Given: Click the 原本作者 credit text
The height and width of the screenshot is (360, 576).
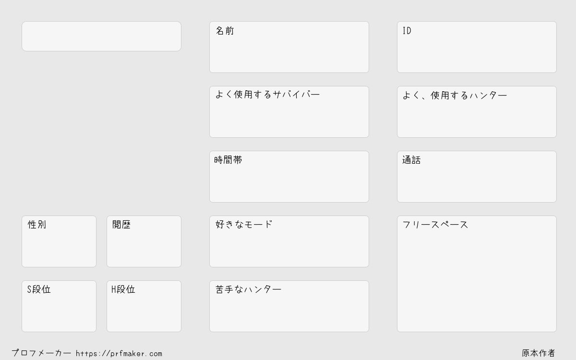Looking at the screenshot, I should point(539,353).
